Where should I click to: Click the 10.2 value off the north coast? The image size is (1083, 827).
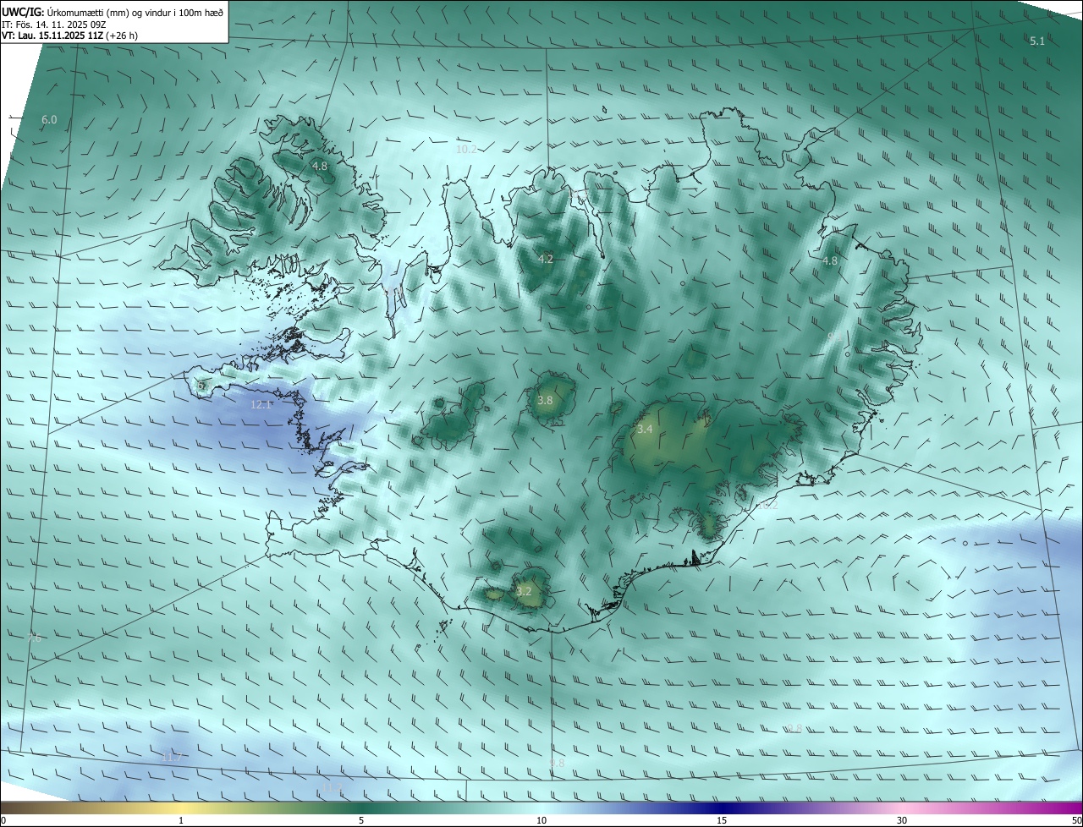click(466, 149)
